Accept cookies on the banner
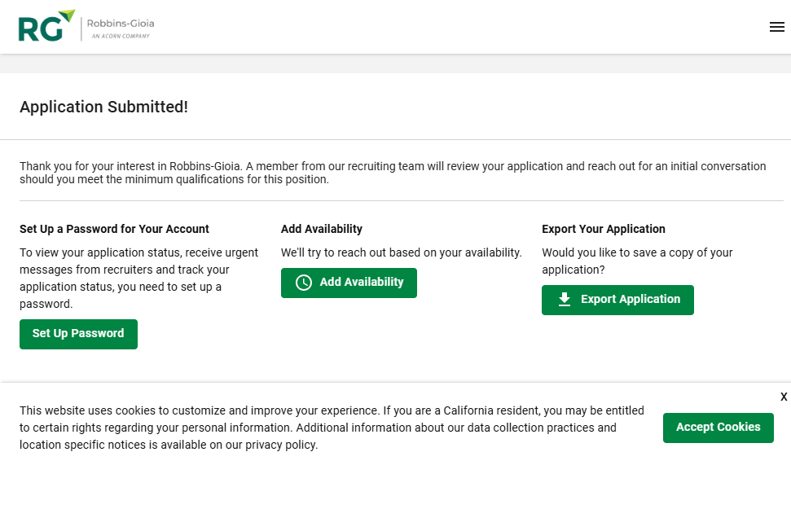This screenshot has width=791, height=531. click(x=718, y=428)
